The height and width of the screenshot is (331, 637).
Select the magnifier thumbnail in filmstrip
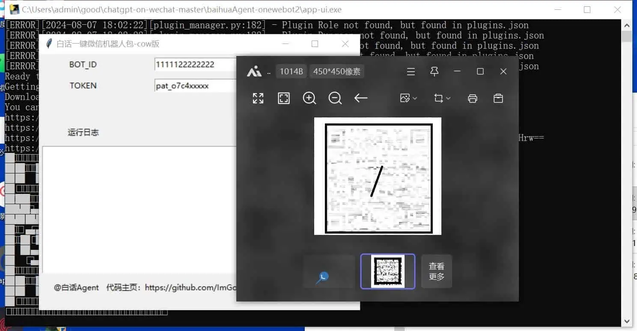[x=329, y=271]
